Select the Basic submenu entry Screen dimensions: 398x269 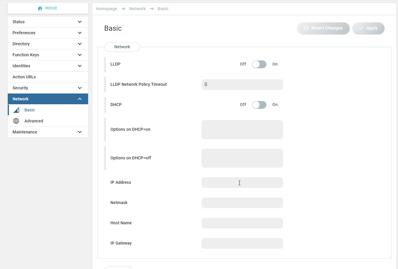[48, 110]
